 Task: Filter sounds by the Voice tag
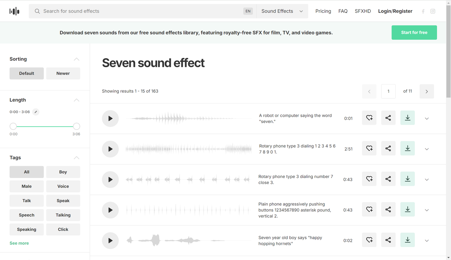tap(63, 186)
